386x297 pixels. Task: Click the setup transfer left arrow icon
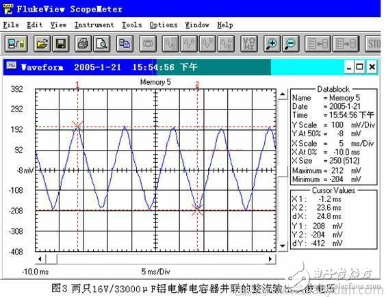(318, 44)
